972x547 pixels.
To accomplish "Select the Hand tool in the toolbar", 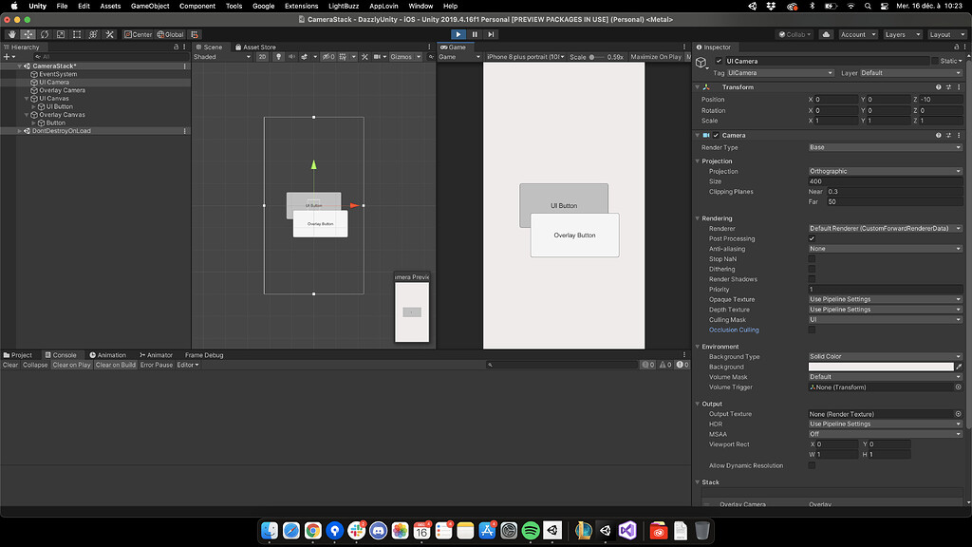I will [x=11, y=34].
